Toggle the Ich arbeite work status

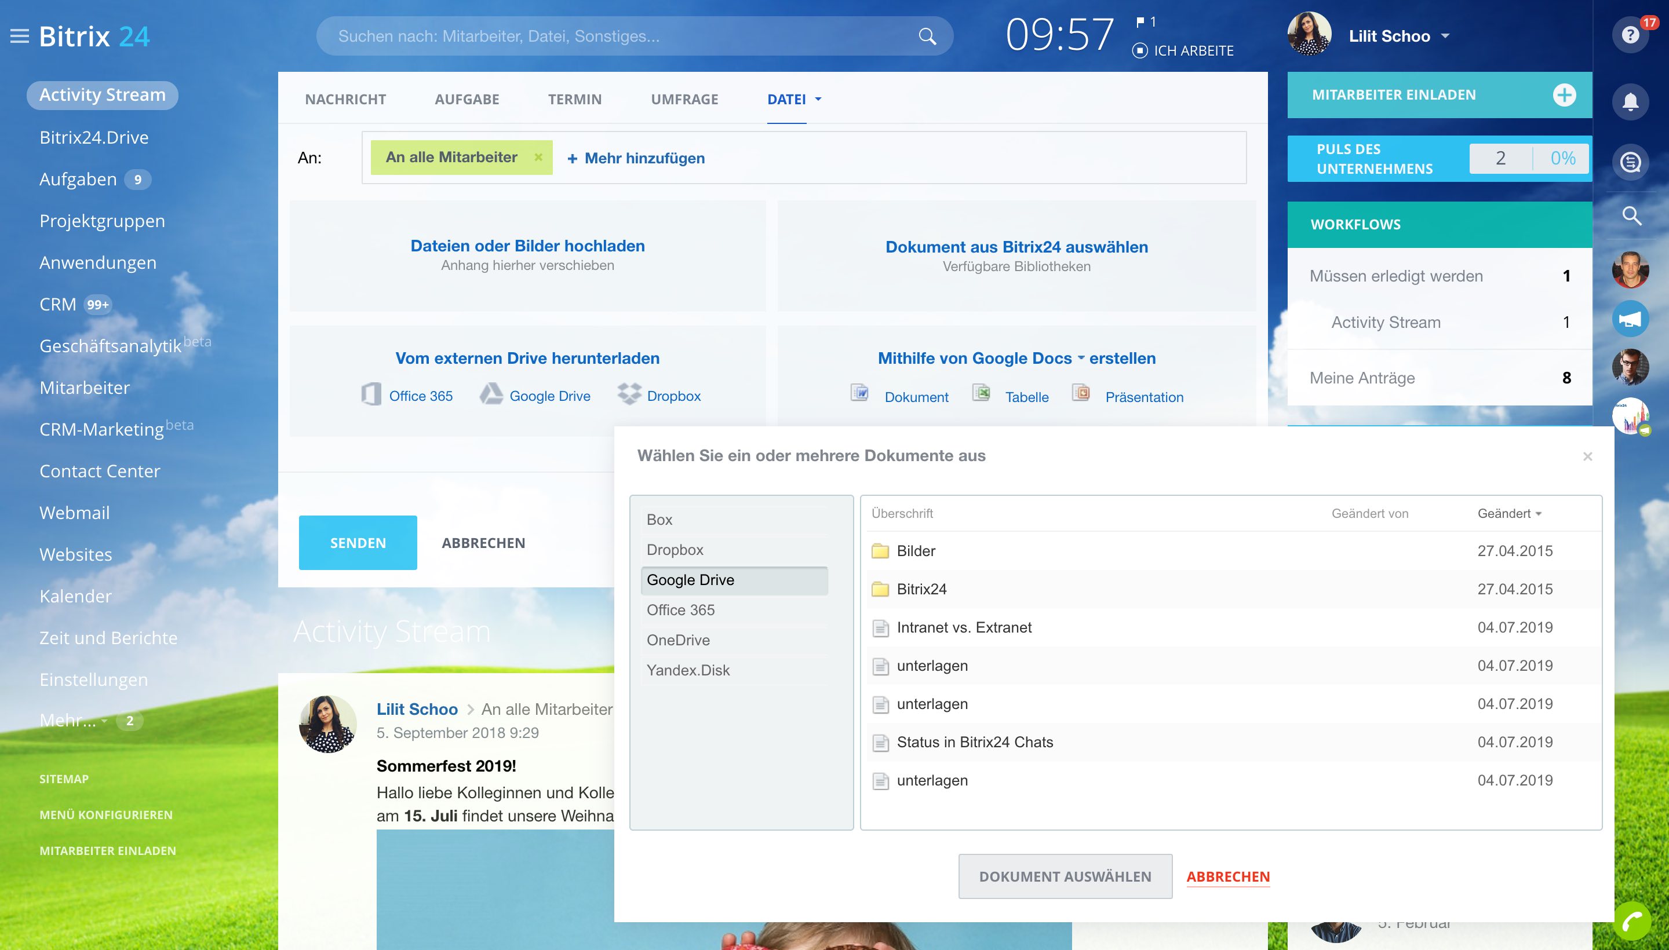click(1183, 50)
